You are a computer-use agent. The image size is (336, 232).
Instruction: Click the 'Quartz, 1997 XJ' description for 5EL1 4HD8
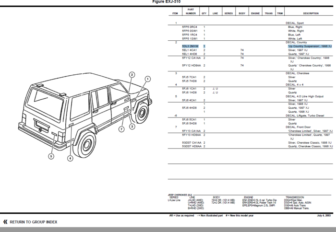click(x=298, y=54)
